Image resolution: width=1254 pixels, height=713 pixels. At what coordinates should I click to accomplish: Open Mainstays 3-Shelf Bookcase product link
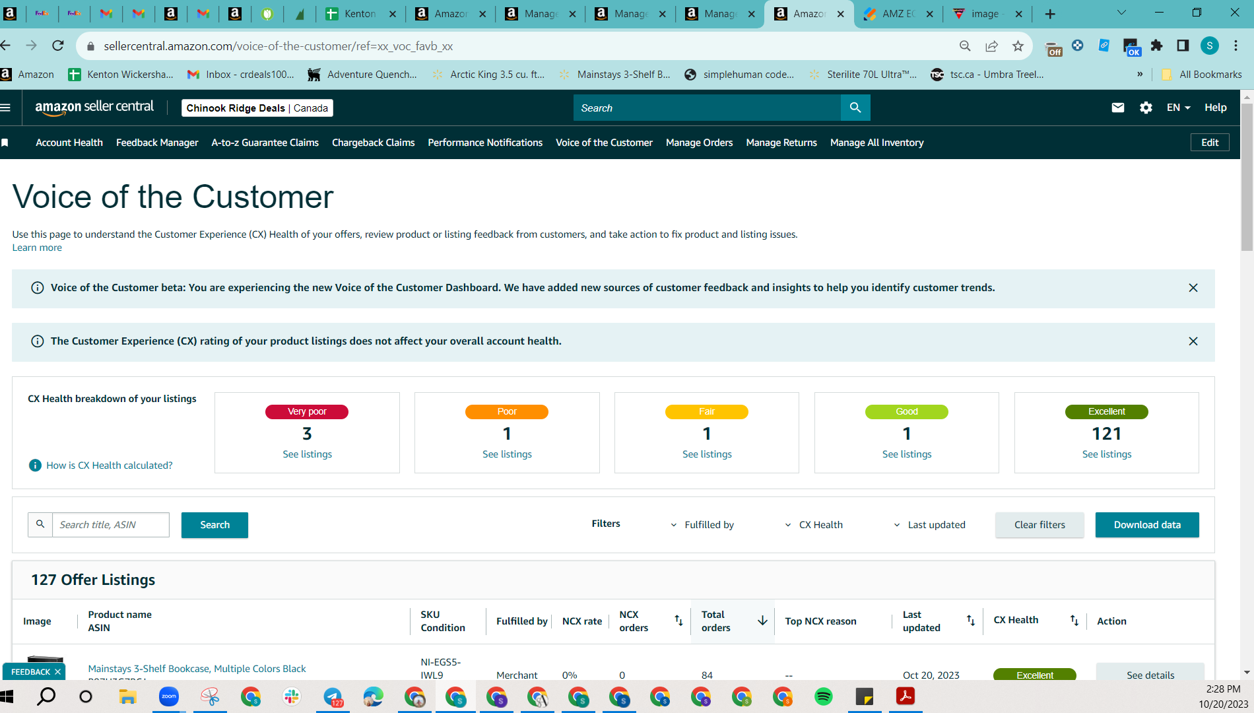pos(197,669)
